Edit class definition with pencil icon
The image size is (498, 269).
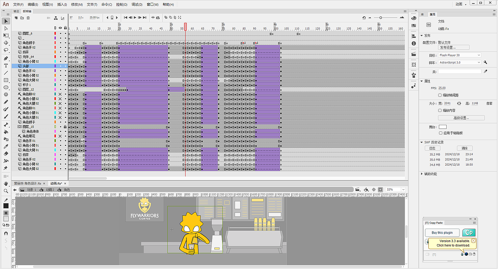tap(485, 72)
